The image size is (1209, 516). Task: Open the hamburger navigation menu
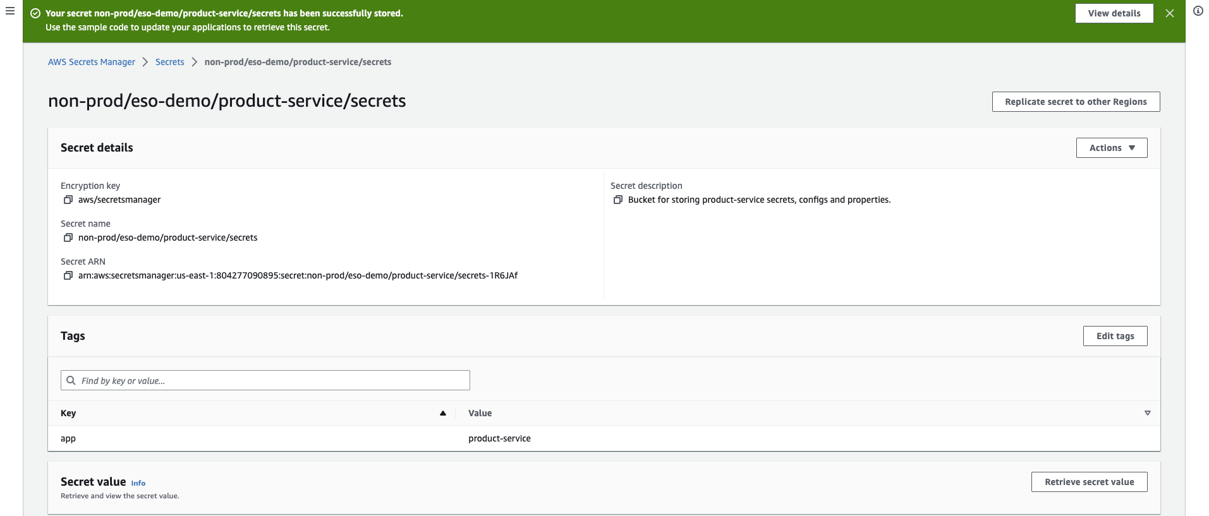tap(10, 11)
